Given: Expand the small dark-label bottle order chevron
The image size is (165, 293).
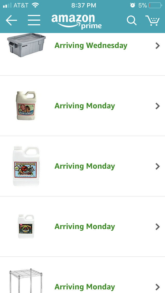Looking at the screenshot, I should tap(158, 227).
